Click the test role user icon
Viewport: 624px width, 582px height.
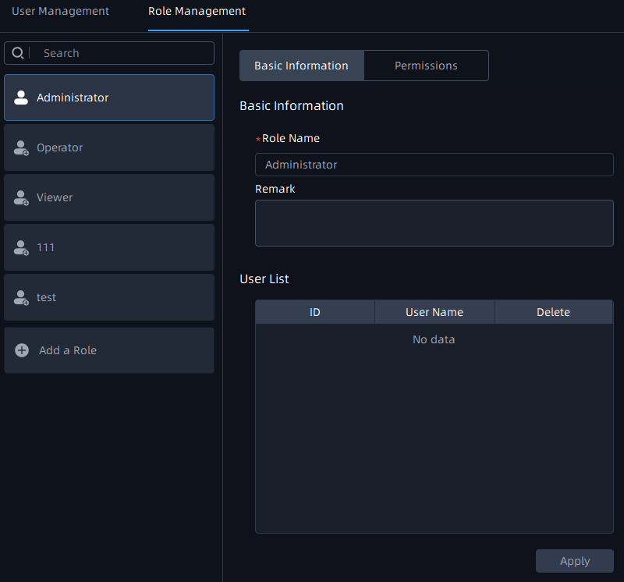click(x=21, y=298)
